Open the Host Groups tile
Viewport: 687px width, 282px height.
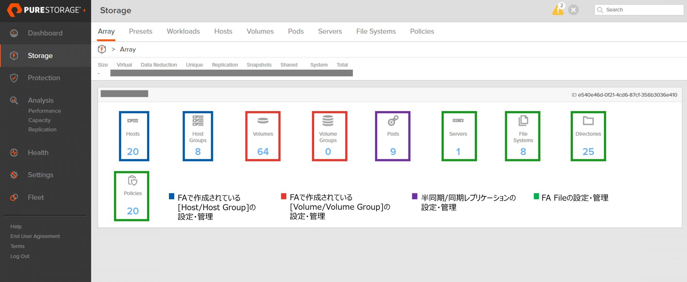(x=198, y=136)
